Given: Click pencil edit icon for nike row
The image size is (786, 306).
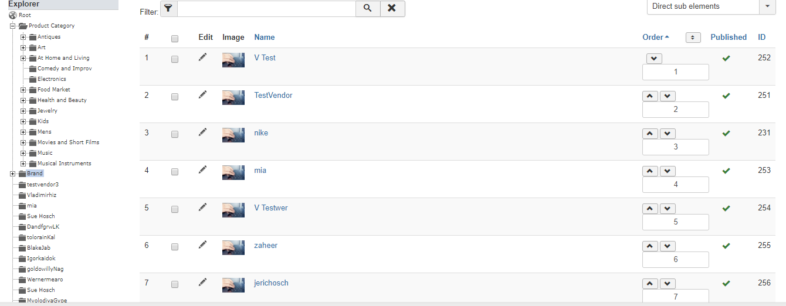Looking at the screenshot, I should (203, 132).
